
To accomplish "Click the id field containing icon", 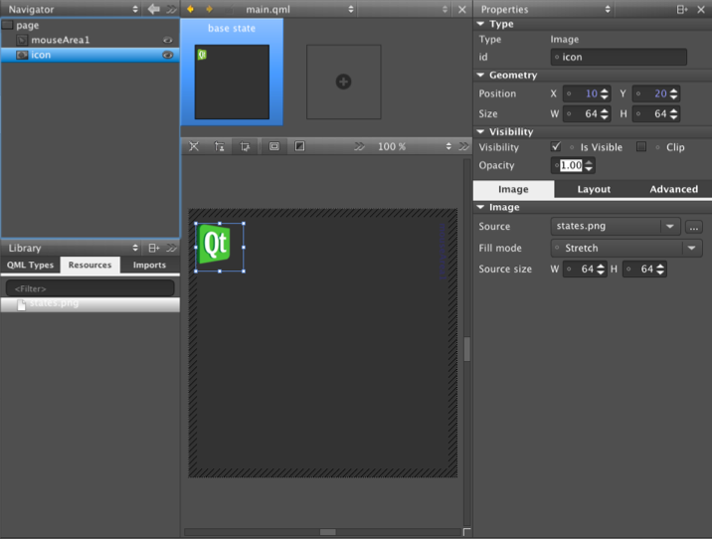I will click(x=619, y=58).
